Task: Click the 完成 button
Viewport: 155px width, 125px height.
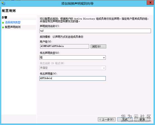Action: click(x=125, y=119)
